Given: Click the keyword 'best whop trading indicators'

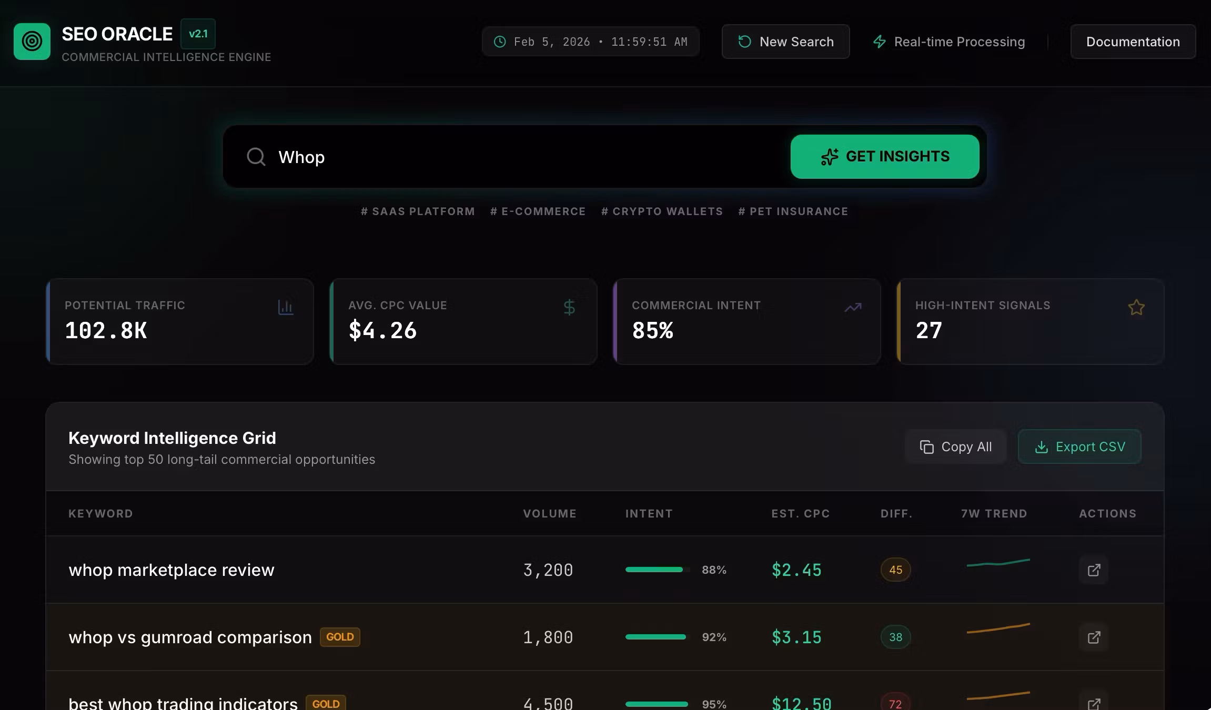Looking at the screenshot, I should click(183, 703).
